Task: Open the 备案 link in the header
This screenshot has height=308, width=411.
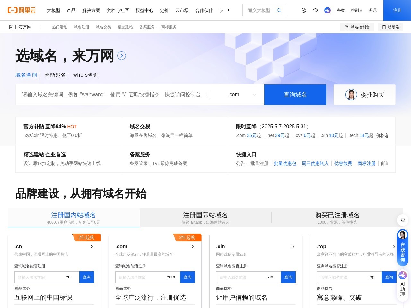Action: 341,10
